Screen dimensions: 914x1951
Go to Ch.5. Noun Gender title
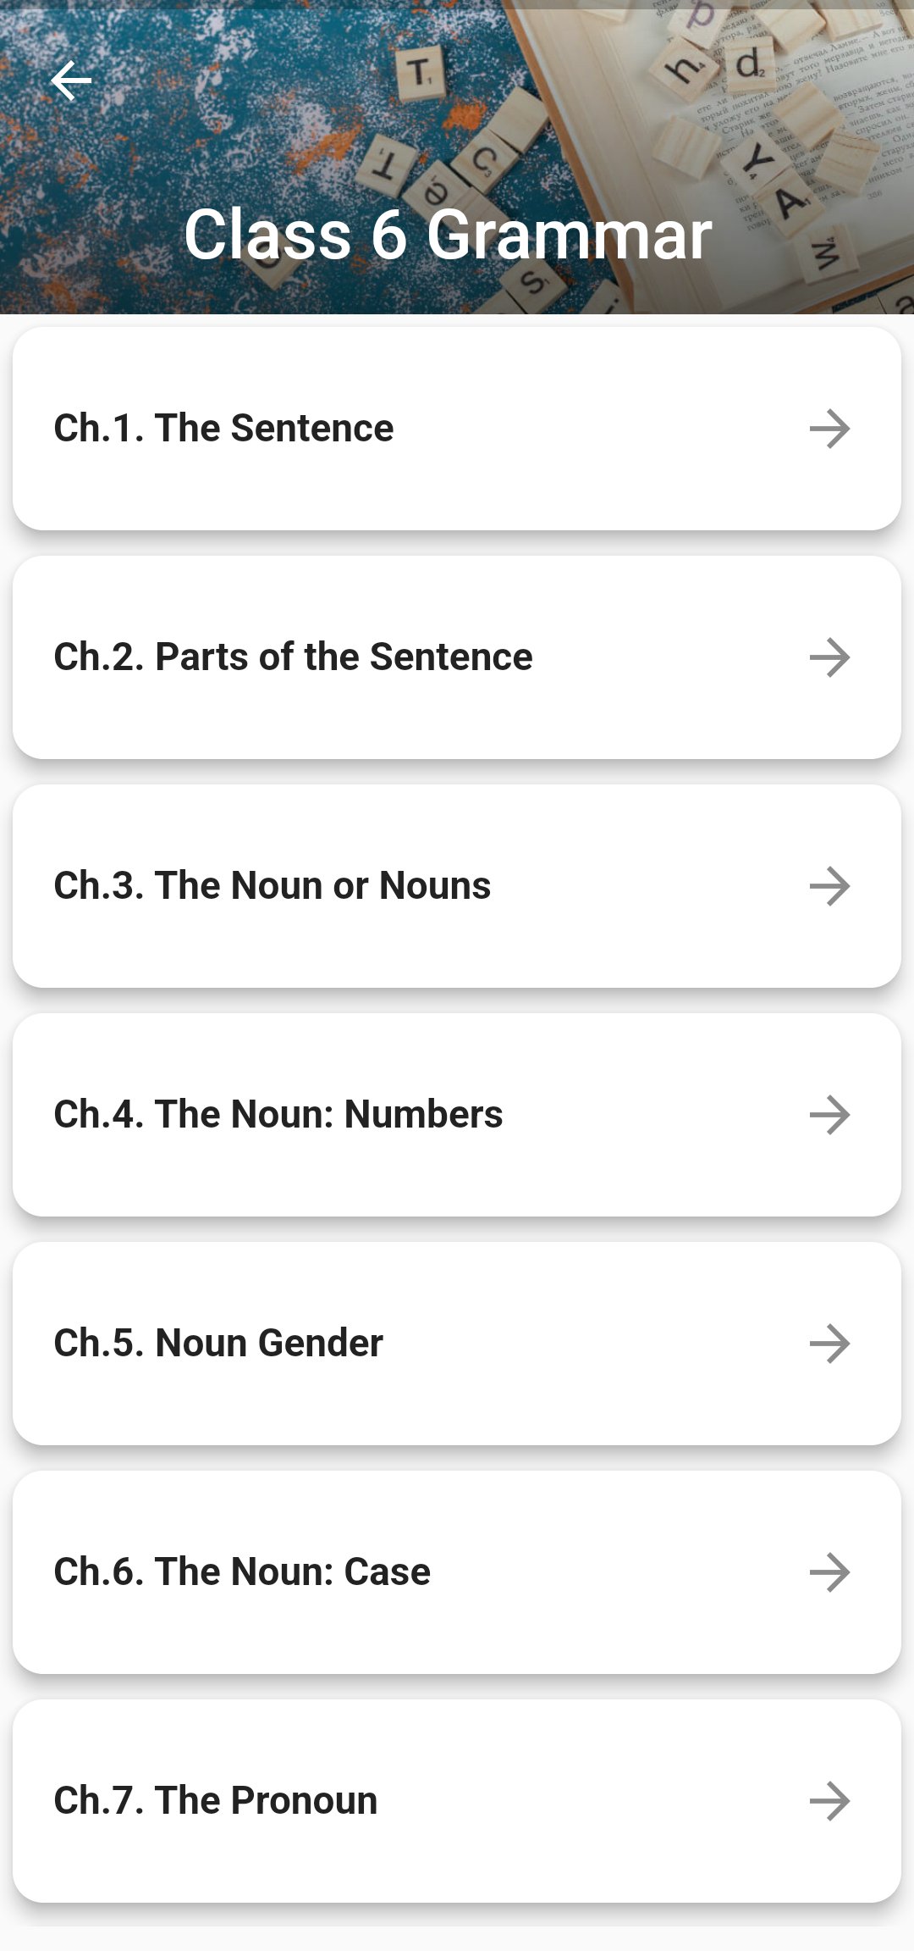coord(218,1344)
